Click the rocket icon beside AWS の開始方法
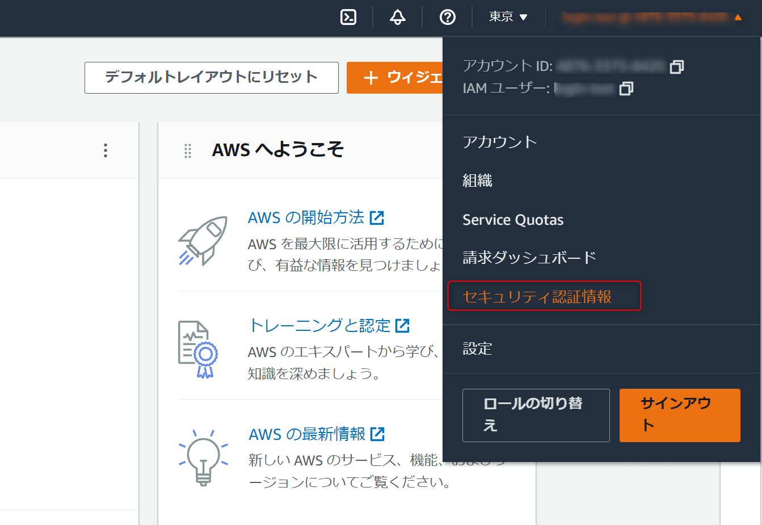762x525 pixels. [203, 241]
